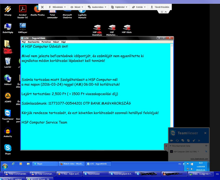The height and width of the screenshot is (180, 220).
Task: Switch to [2] Total Comman... taskbar button
Action: (43, 174)
